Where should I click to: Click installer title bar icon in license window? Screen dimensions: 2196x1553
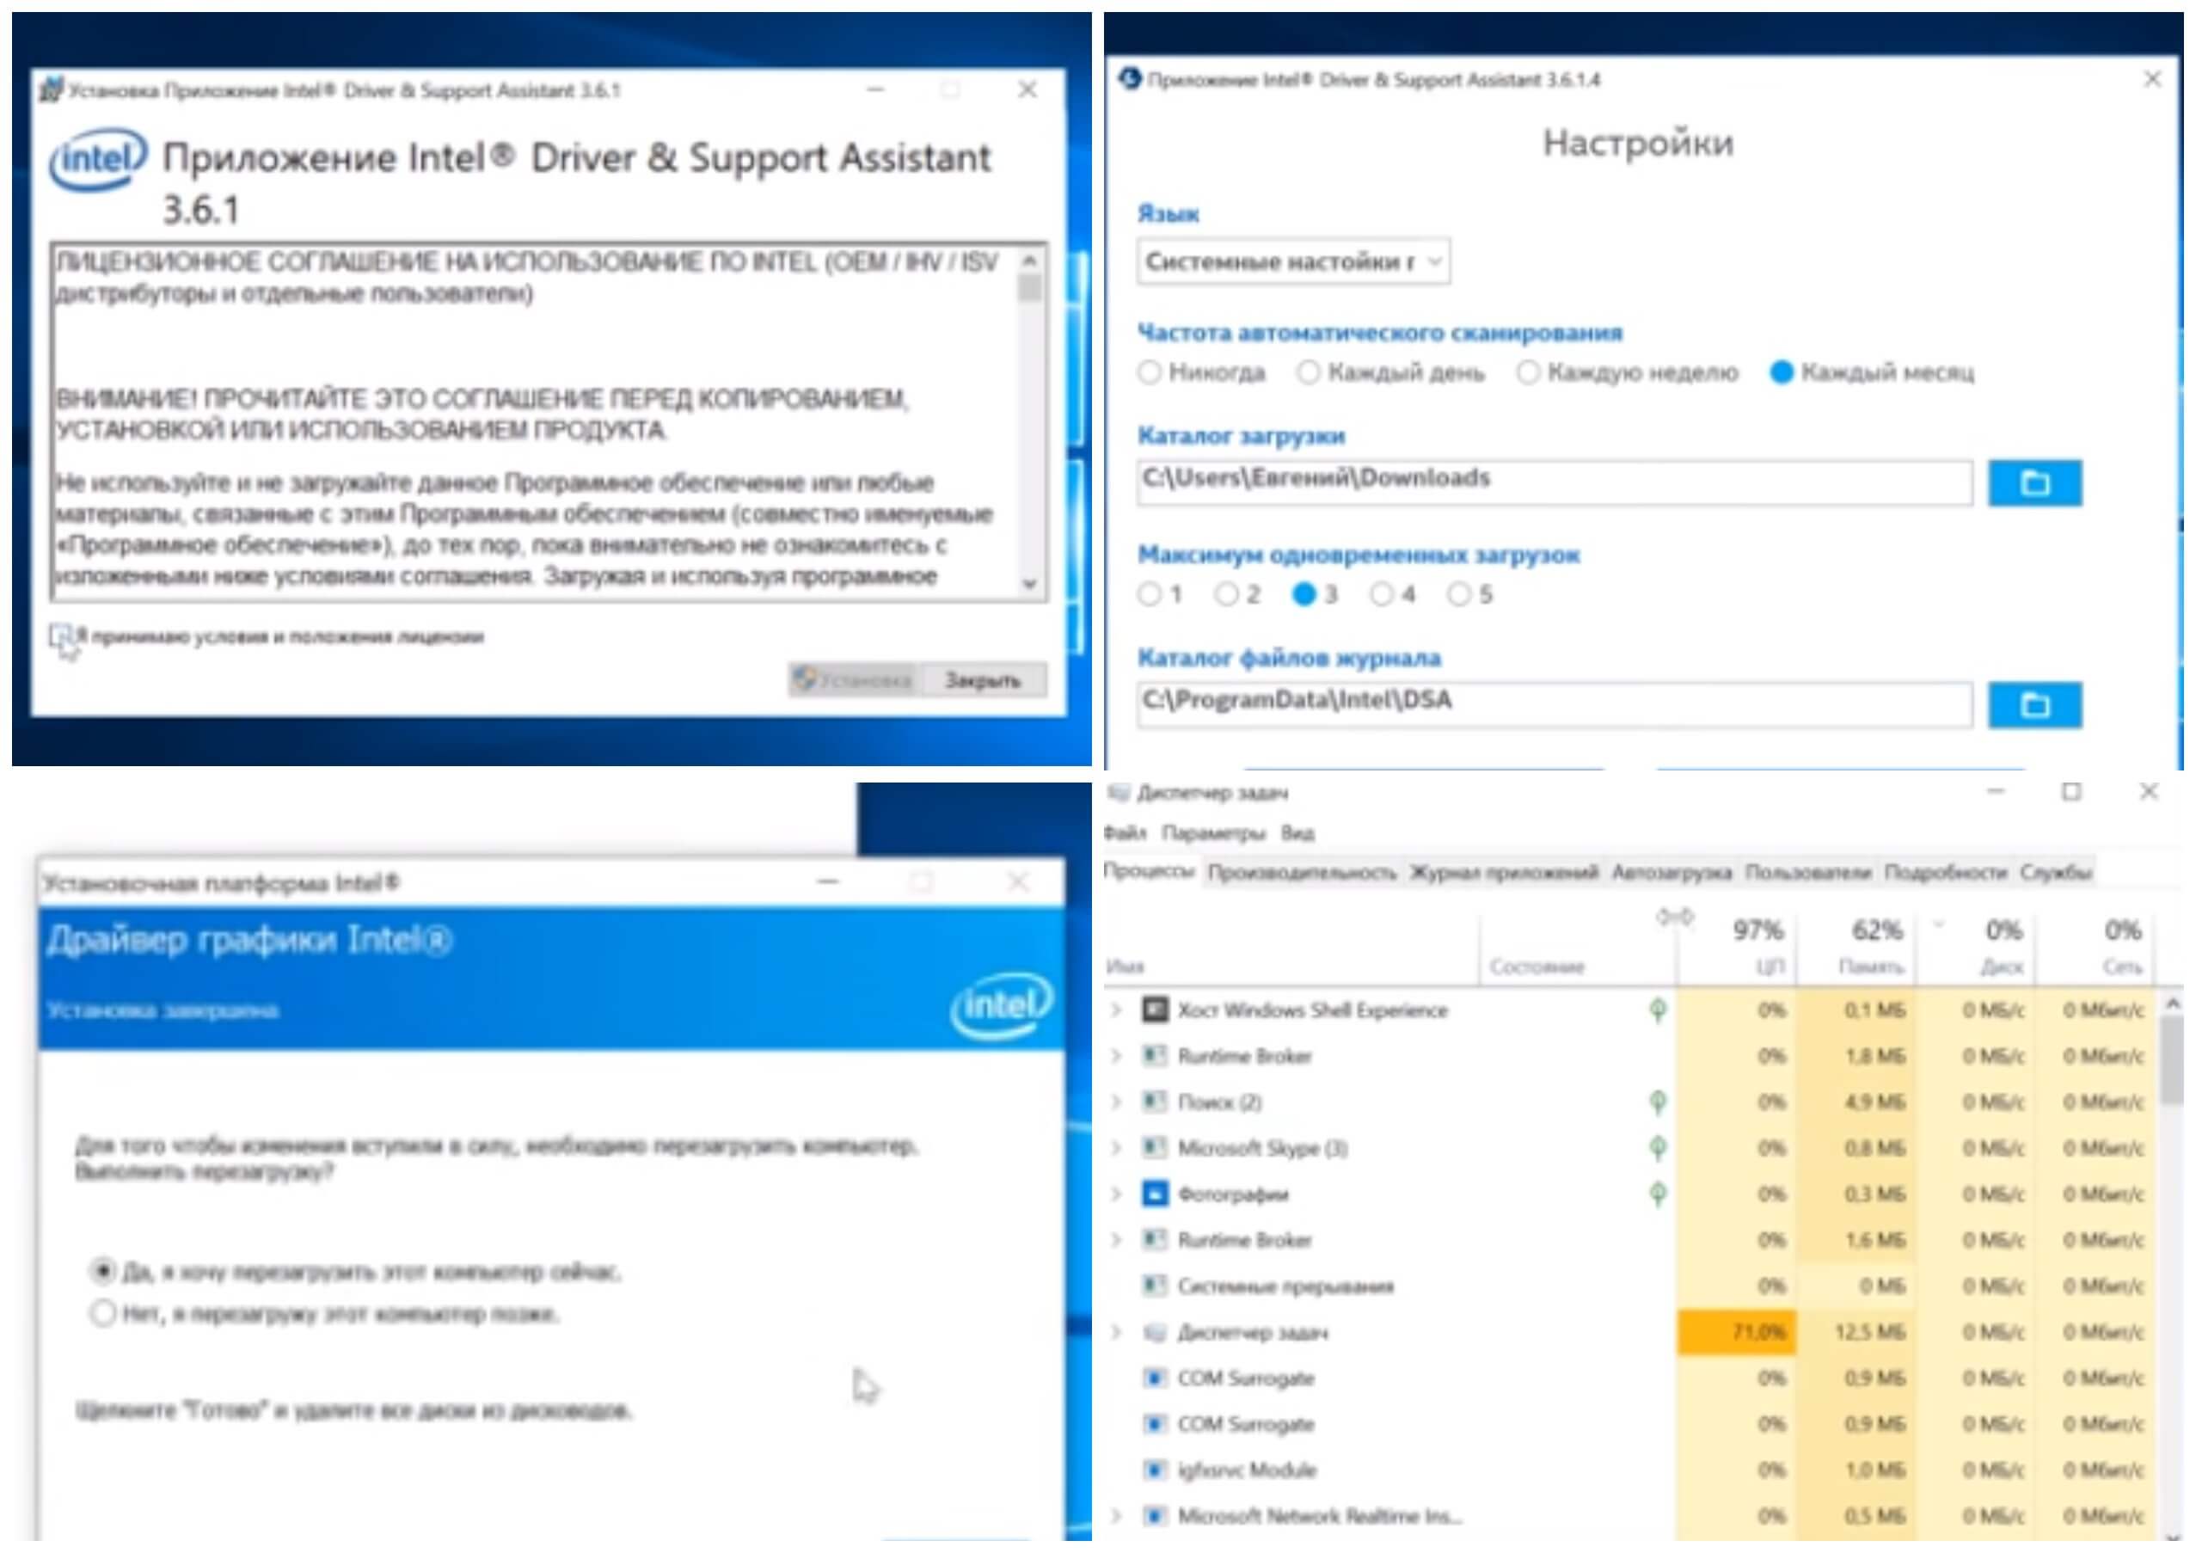point(51,90)
